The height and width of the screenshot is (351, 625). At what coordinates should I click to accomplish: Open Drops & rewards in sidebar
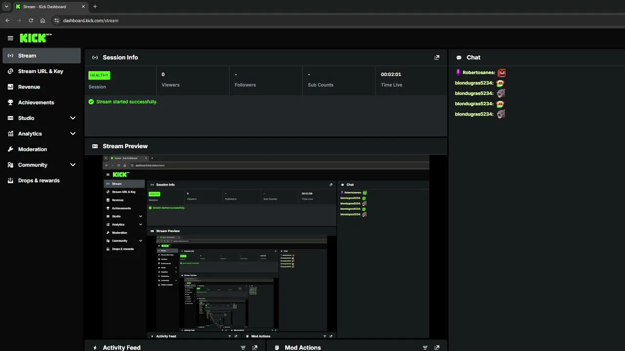(42, 180)
